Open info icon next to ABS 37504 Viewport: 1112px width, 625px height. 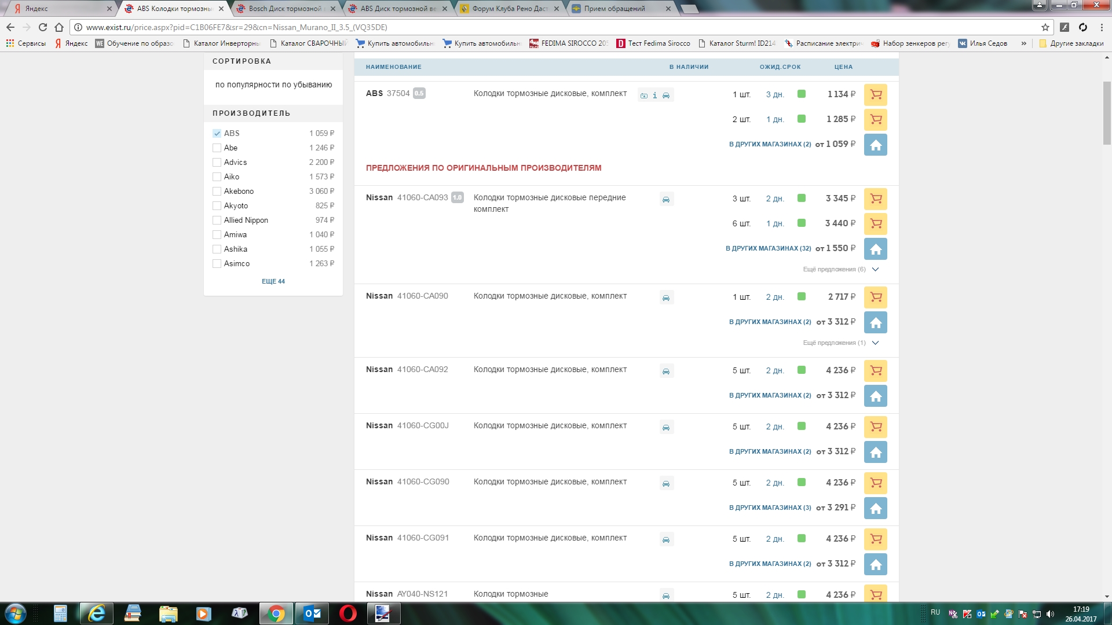655,95
